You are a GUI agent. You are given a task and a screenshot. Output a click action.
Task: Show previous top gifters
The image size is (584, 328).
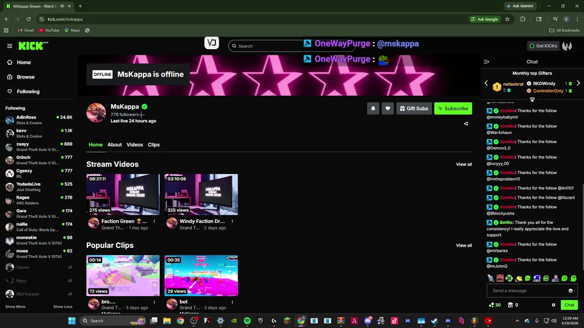click(x=486, y=83)
